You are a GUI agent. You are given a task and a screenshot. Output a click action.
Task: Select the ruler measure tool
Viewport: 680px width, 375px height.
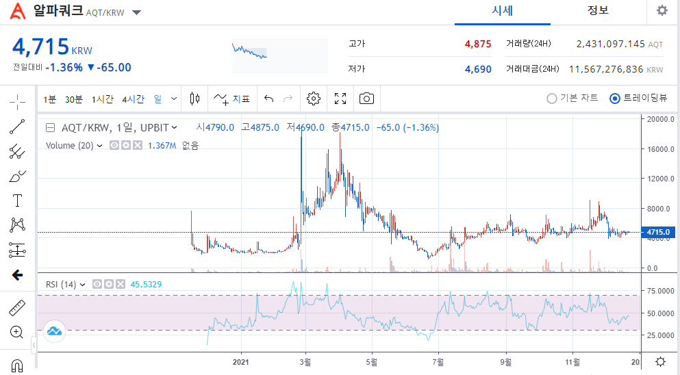coord(17,308)
